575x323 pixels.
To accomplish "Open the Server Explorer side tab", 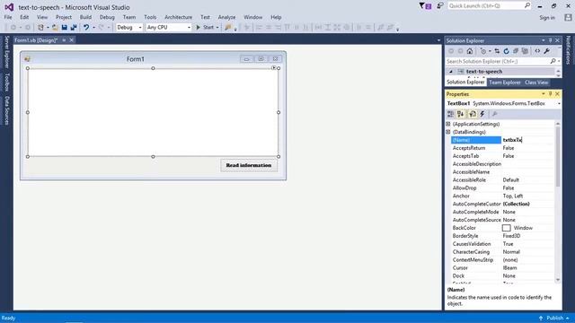I will tap(6, 52).
